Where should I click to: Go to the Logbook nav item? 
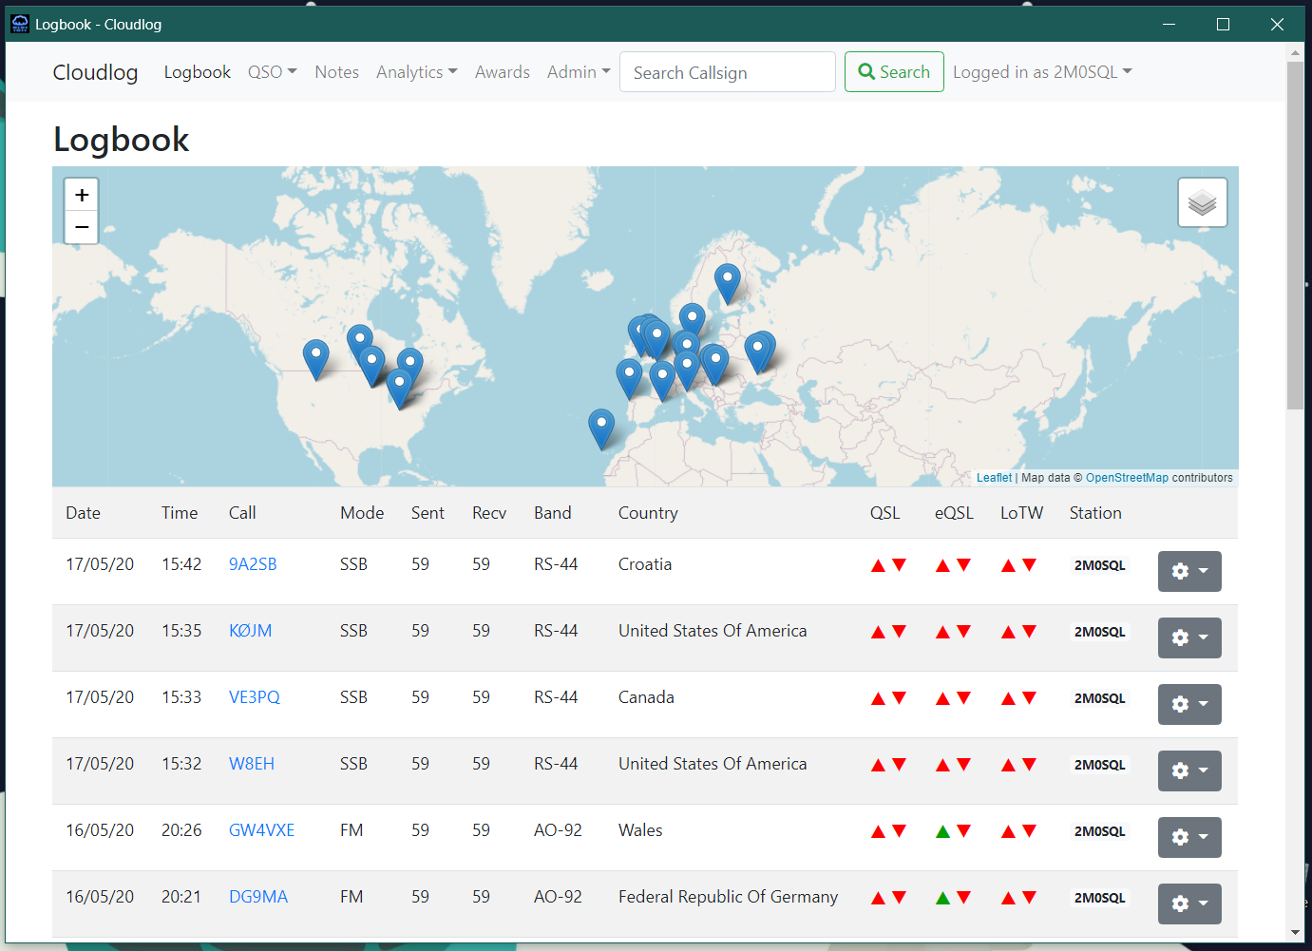point(198,72)
